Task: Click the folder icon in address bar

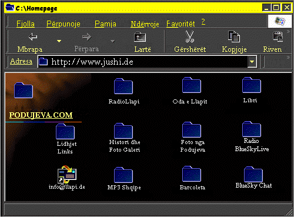Action: point(43,62)
